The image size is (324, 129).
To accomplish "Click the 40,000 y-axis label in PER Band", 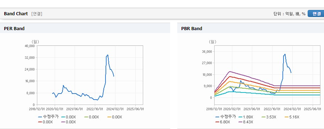I will tap(29, 46).
